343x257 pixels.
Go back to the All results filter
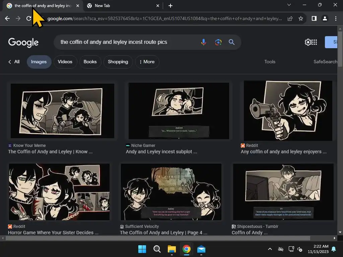click(14, 62)
